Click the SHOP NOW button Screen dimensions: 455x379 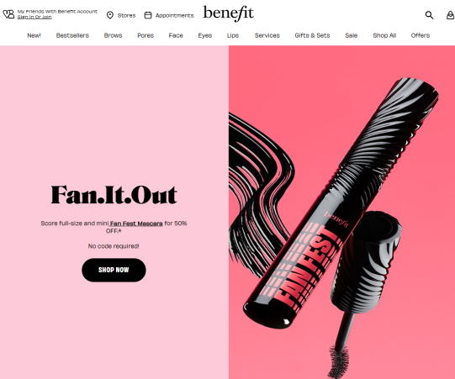[114, 270]
